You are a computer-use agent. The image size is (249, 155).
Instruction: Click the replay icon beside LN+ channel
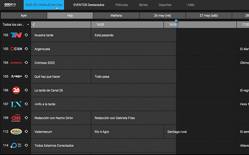[26, 104]
